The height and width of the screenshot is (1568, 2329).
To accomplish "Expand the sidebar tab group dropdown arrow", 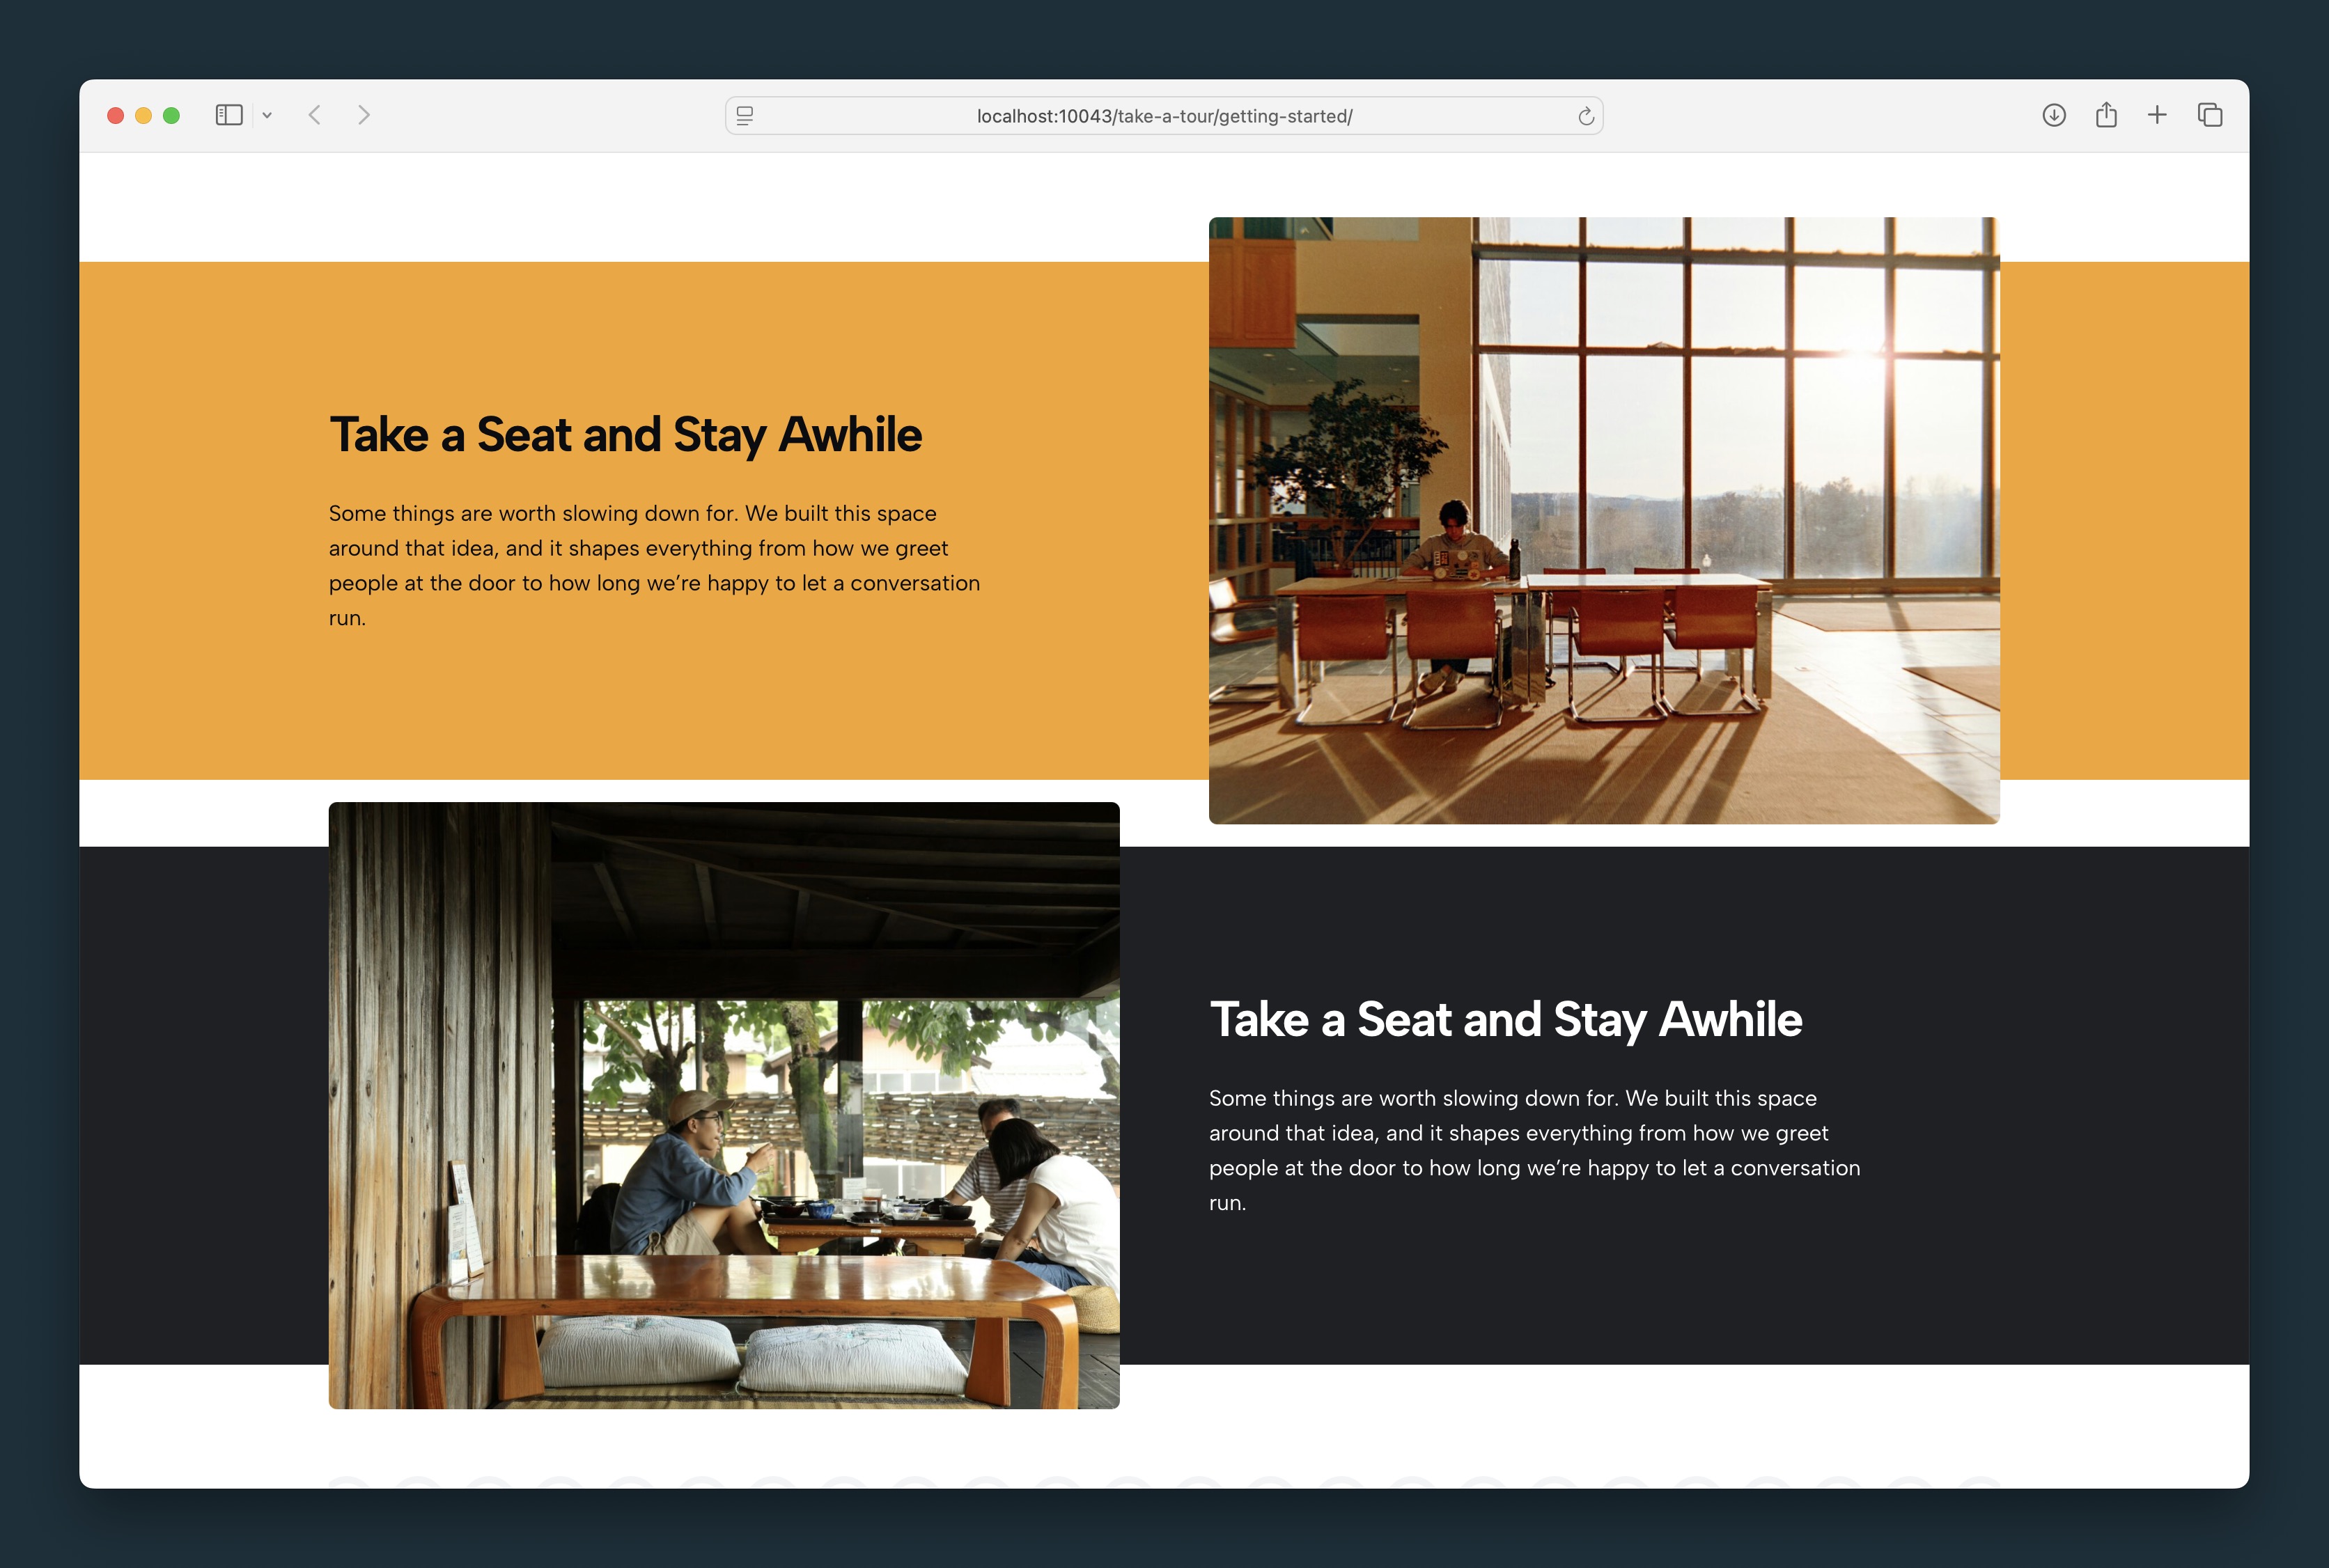I will pyautogui.click(x=267, y=116).
